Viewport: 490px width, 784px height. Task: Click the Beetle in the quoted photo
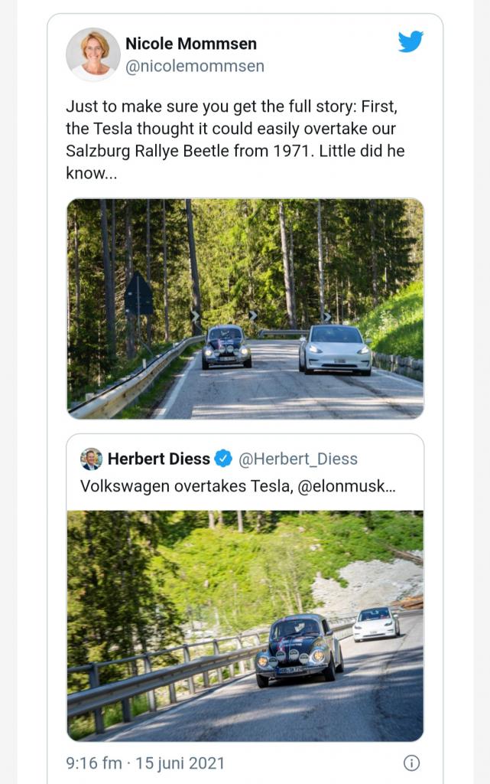pos(299,648)
